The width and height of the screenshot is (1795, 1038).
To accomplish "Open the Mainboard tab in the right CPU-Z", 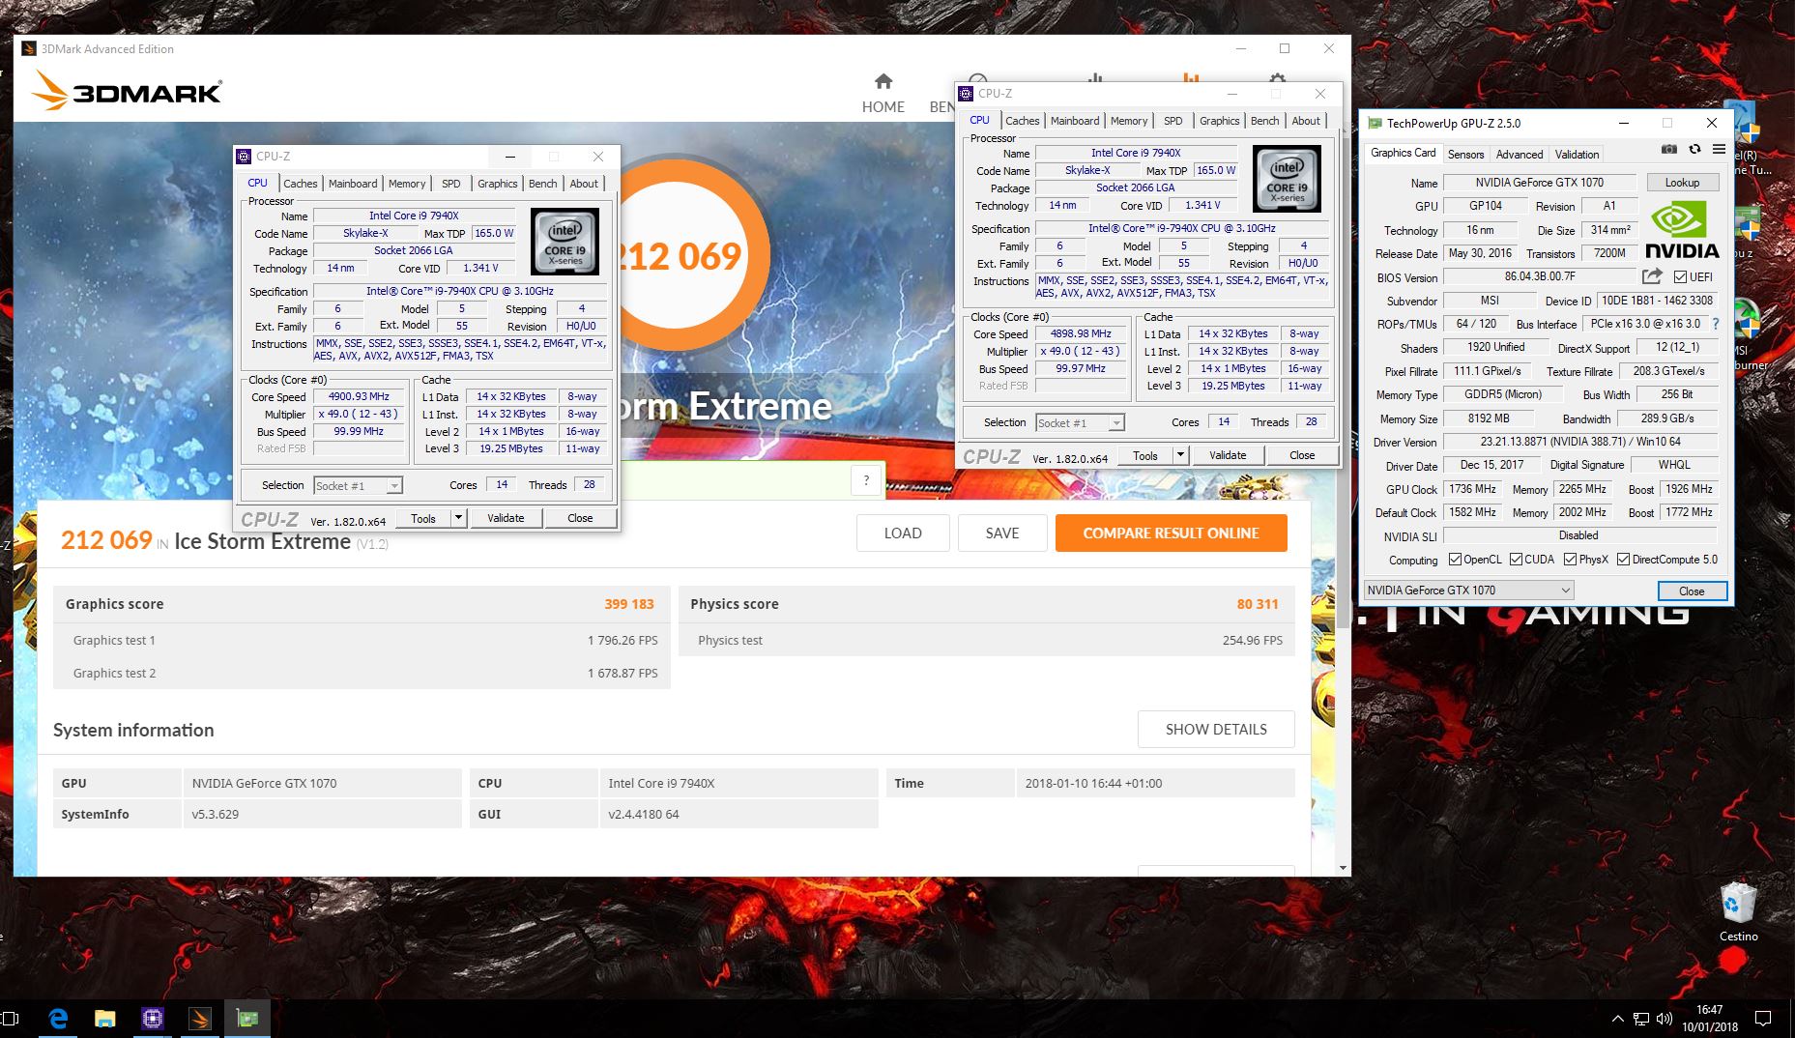I will pos(1075,120).
